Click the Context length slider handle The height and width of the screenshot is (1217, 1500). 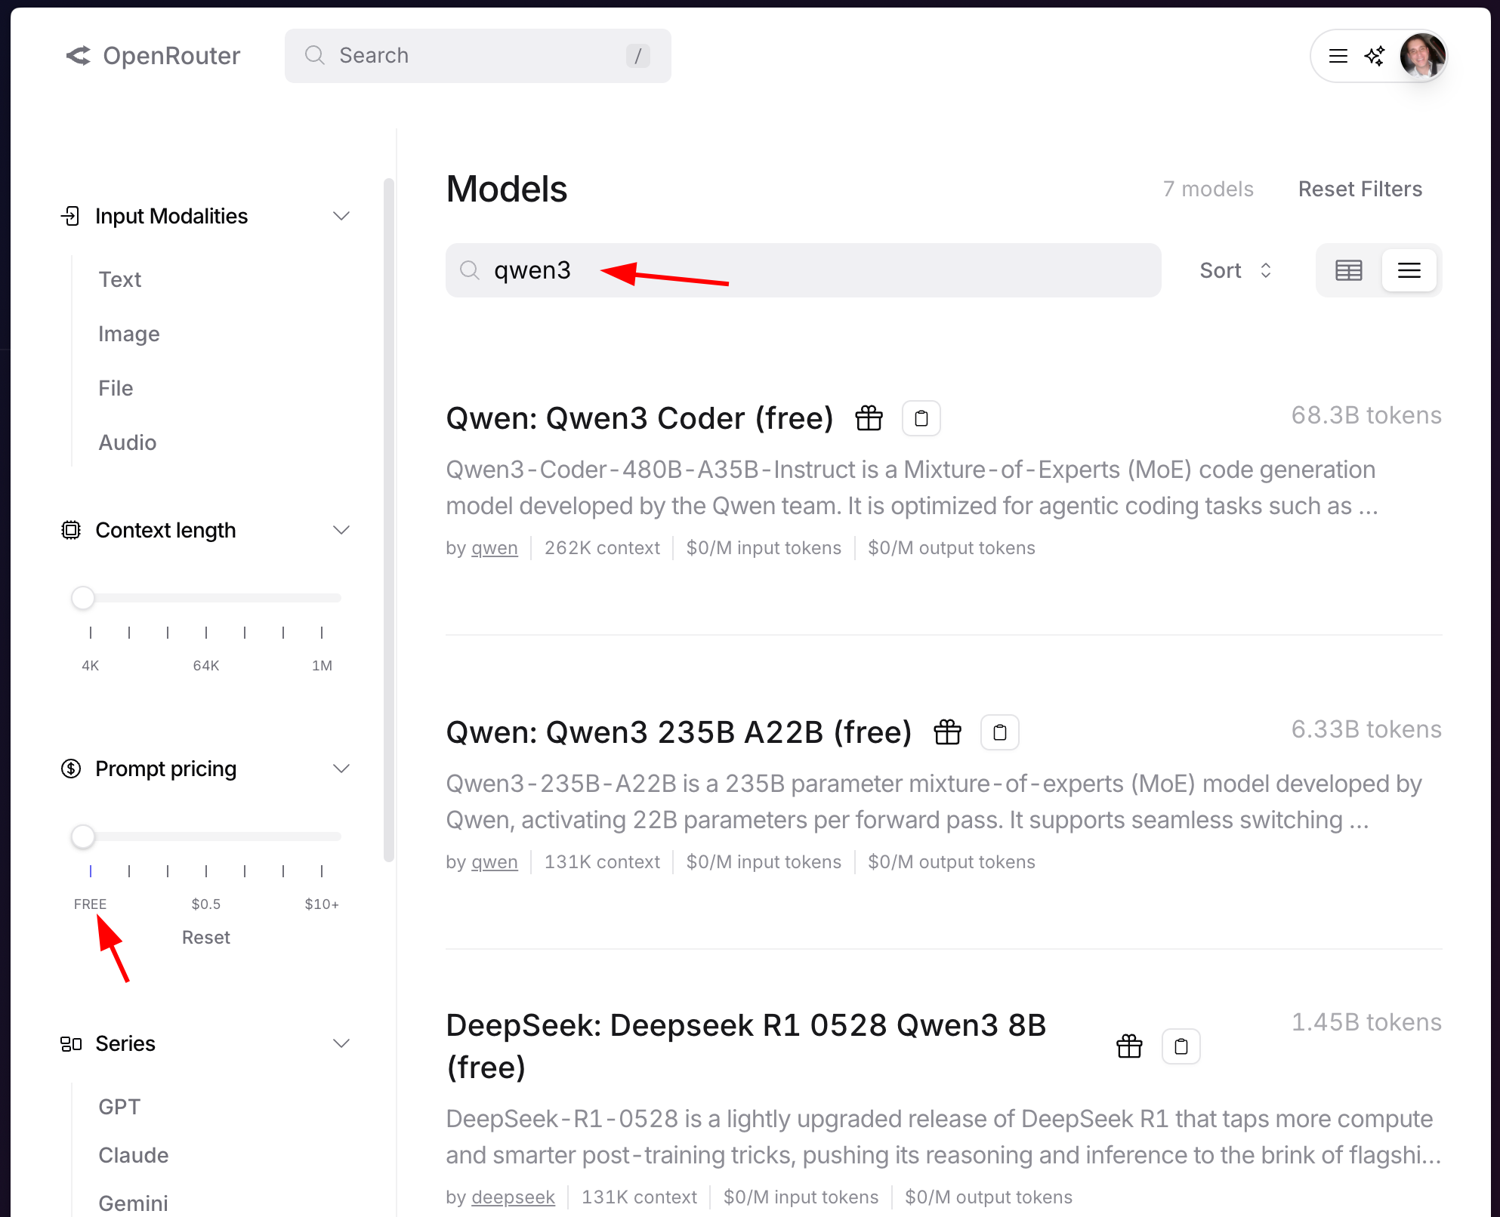click(83, 598)
